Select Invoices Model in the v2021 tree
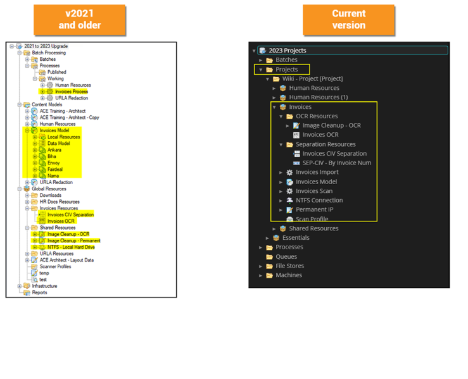468x379 pixels. pos(54,130)
